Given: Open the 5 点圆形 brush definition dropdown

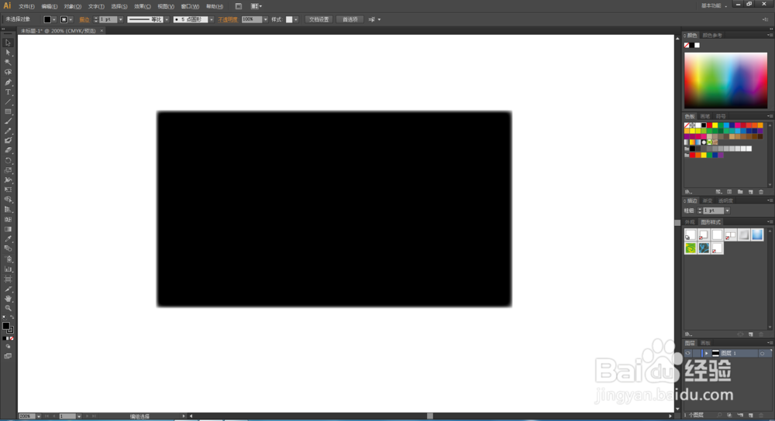Looking at the screenshot, I should click(211, 20).
